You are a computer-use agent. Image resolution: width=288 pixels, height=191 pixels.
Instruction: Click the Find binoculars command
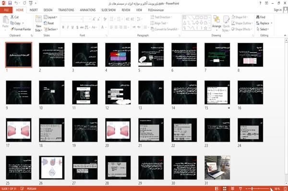(261, 17)
